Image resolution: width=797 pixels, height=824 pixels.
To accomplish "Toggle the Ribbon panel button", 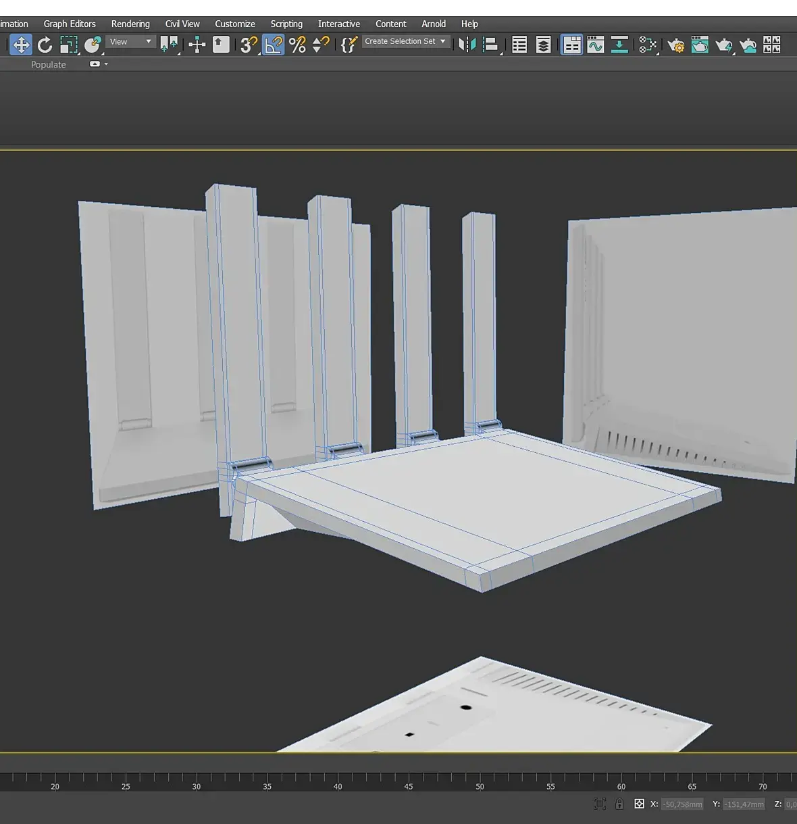I will 571,45.
